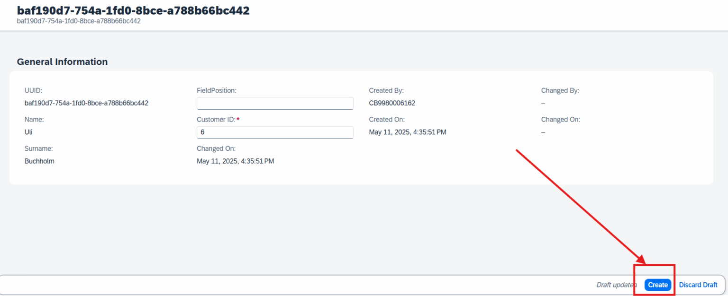This screenshot has height=296, width=728.
Task: Click the FieldPosition label
Action: pos(216,90)
